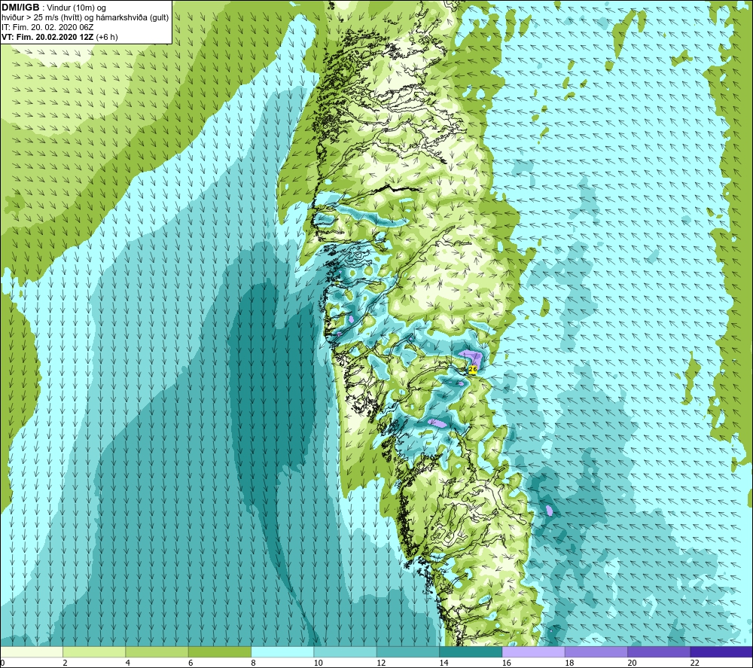The image size is (753, 668).
Task: Click the scale label '20'
Action: point(632,663)
